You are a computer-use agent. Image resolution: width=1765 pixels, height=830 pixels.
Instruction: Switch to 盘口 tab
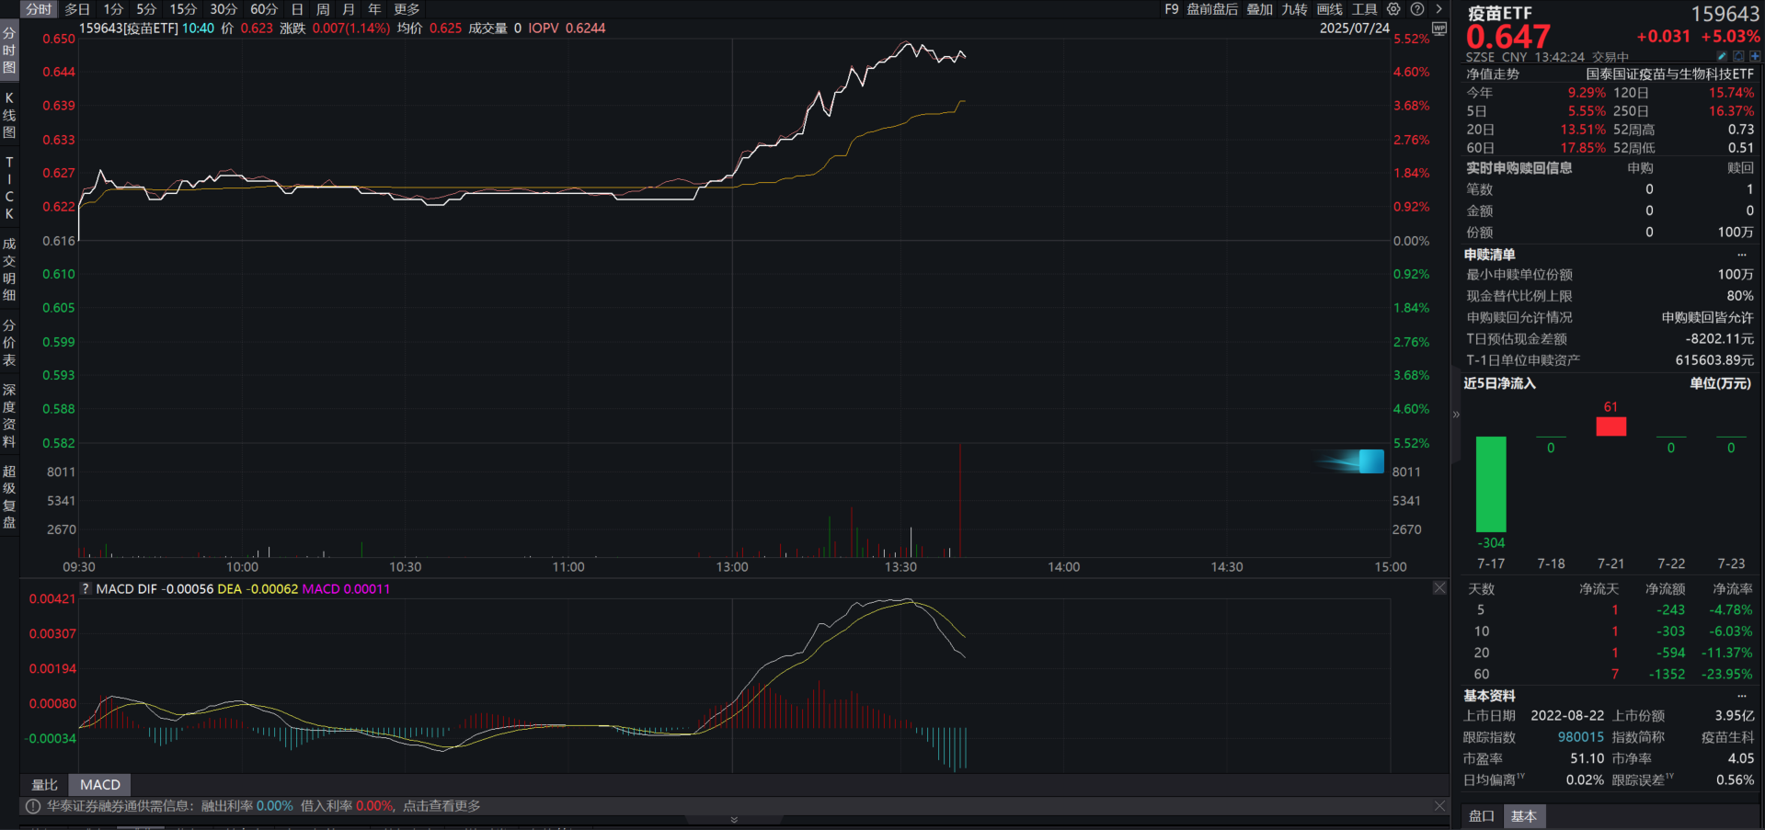(x=1481, y=816)
